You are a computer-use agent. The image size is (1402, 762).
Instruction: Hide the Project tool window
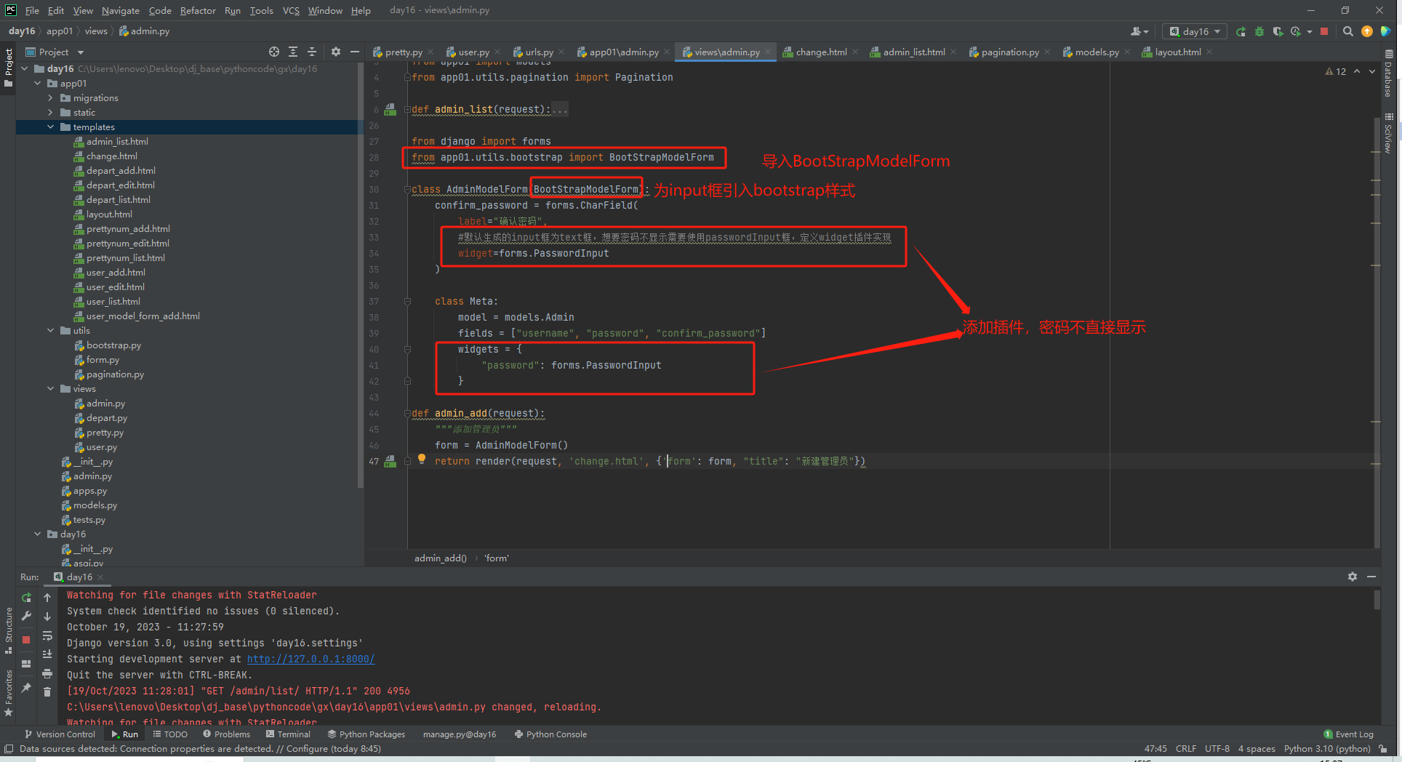(x=354, y=52)
